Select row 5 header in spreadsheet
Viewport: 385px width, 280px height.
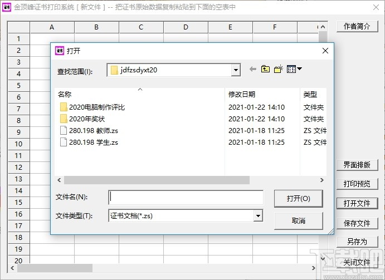pos(19,86)
